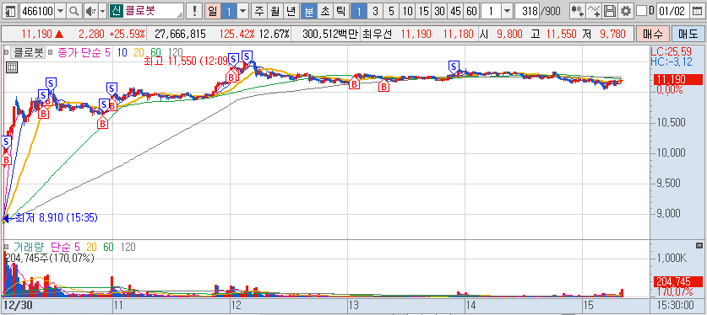Select the 분 minute chart mode
The image size is (707, 315).
click(x=309, y=11)
